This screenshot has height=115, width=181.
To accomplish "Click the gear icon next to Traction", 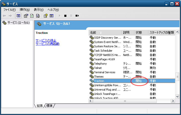I will point(92,81).
